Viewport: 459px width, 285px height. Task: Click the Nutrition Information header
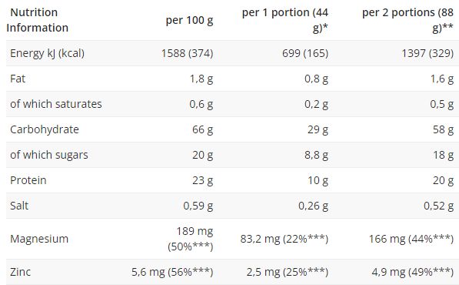pyautogui.click(x=37, y=20)
